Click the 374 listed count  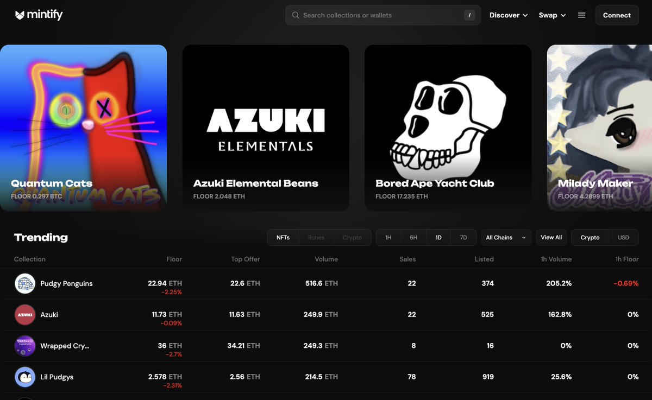click(487, 284)
